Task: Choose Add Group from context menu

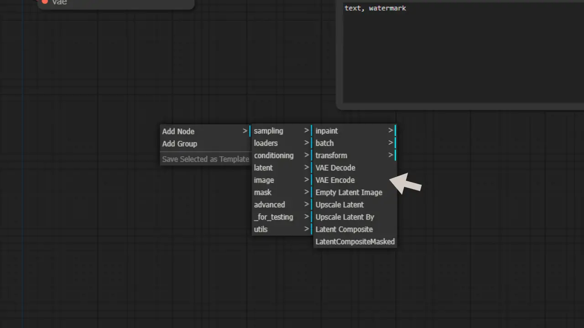Action: 205,143
